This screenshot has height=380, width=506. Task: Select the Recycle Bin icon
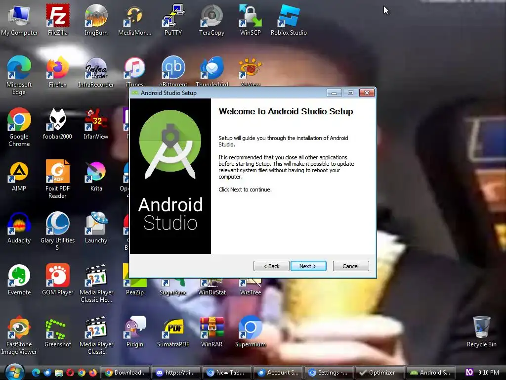pos(481,332)
